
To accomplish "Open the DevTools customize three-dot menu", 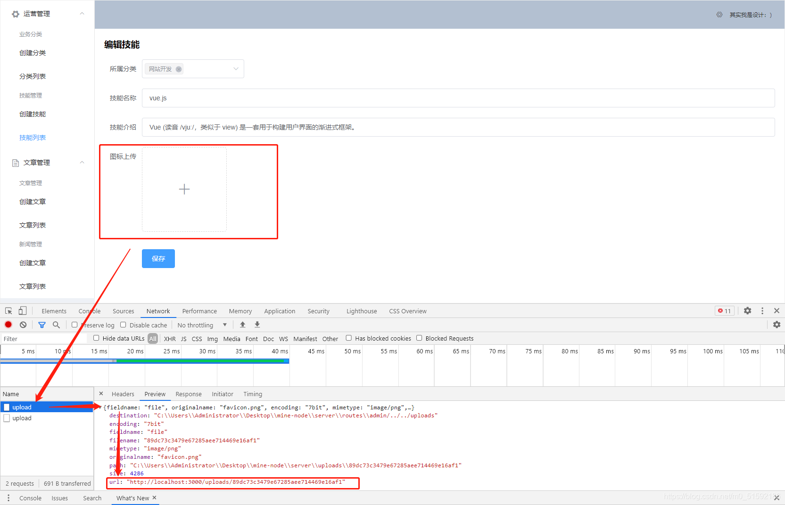I will (x=762, y=311).
